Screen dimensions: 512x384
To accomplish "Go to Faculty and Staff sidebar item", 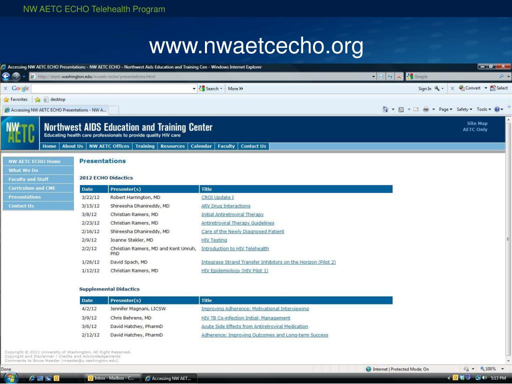I will 38,179.
